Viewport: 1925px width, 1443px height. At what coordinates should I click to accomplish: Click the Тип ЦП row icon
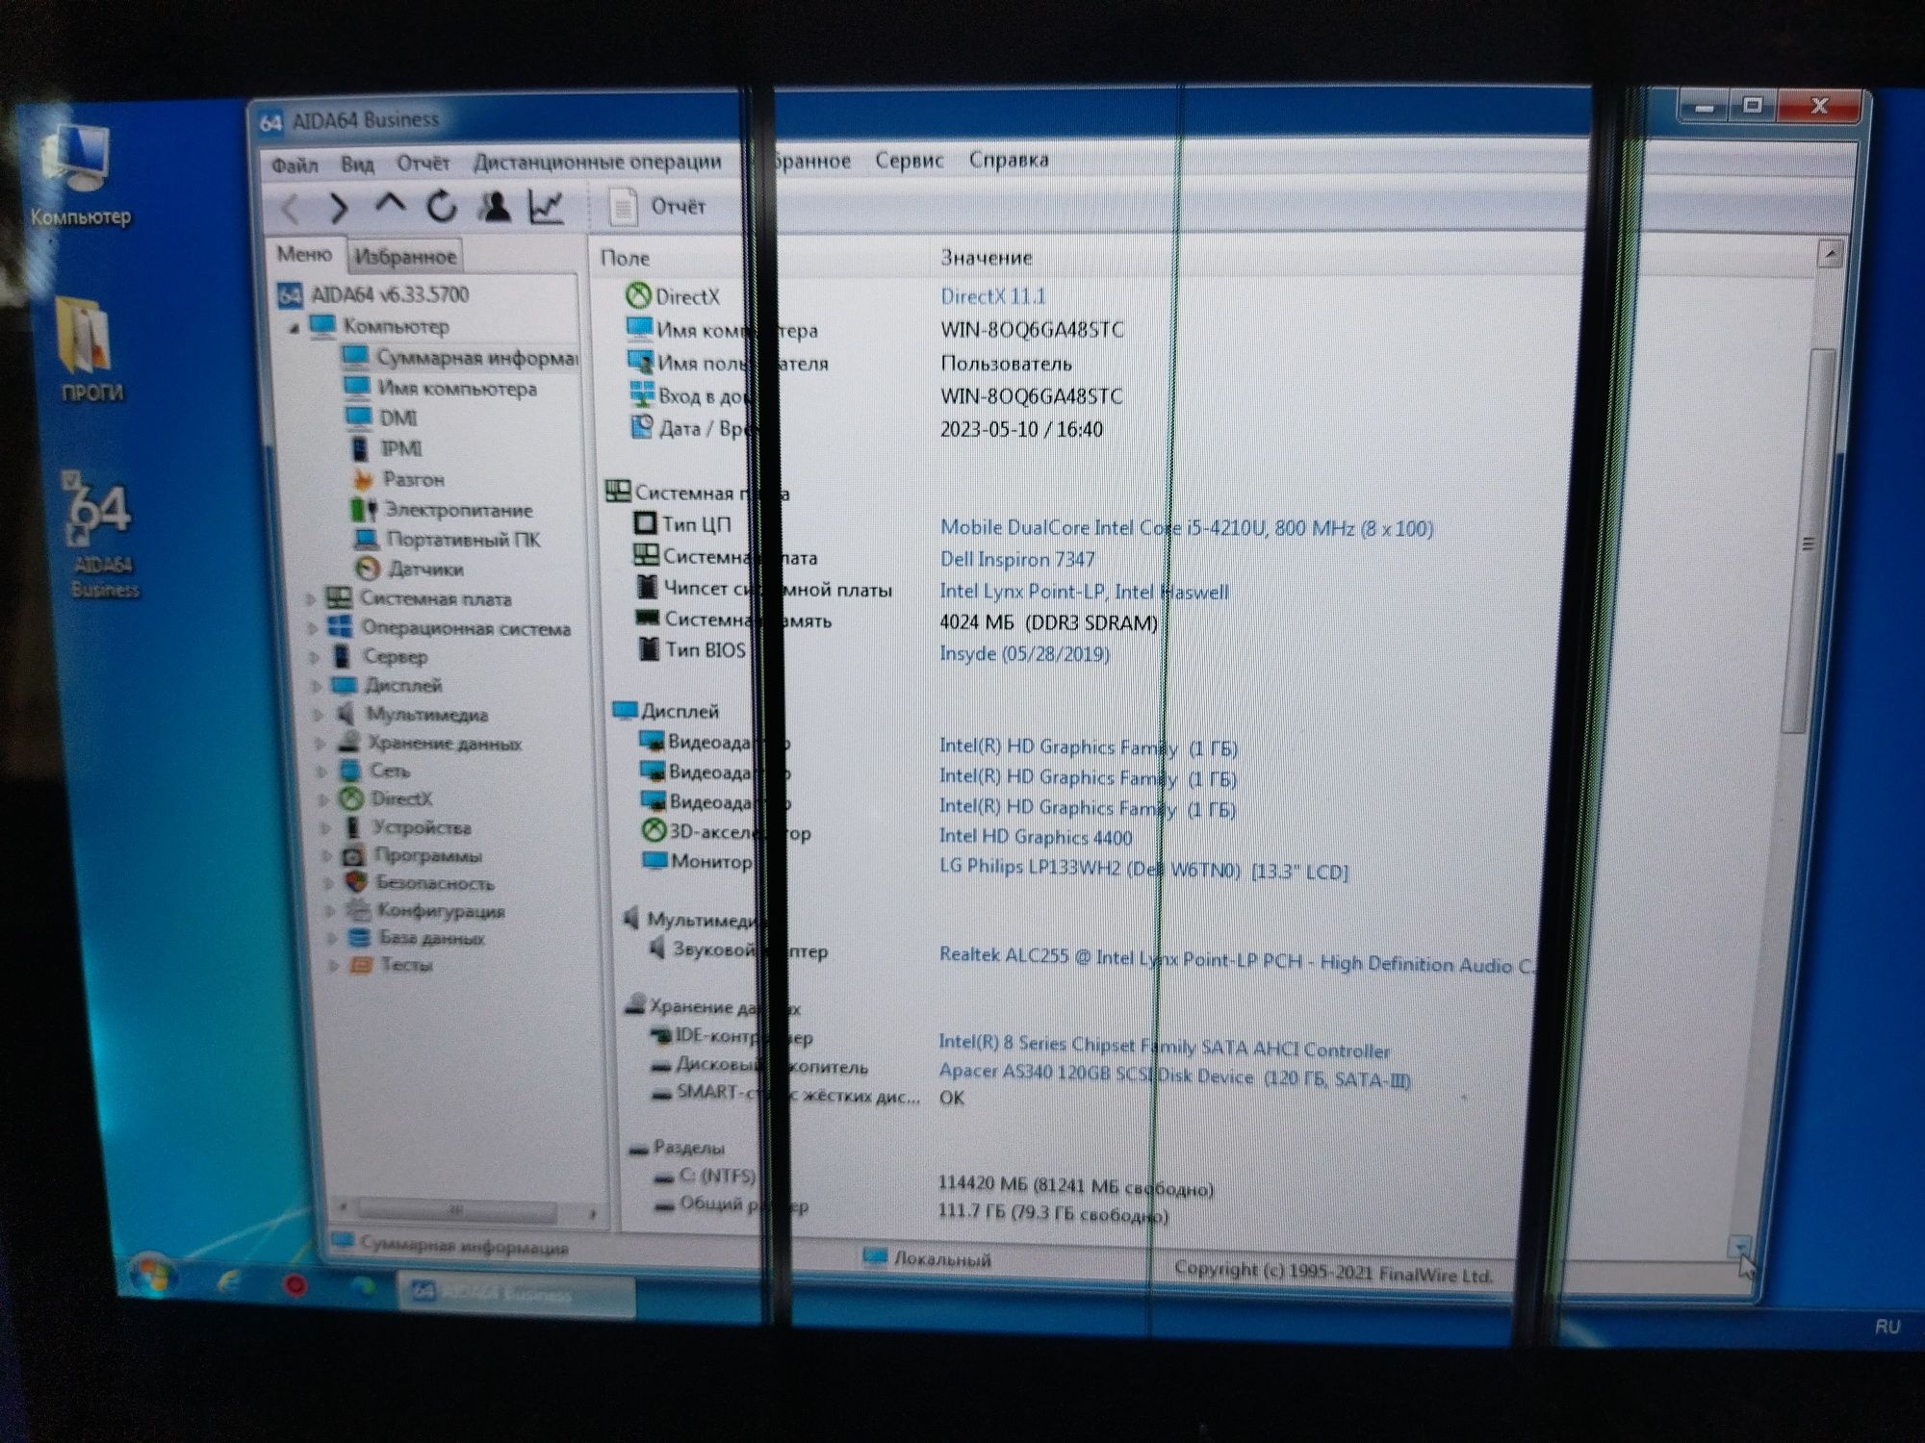click(x=645, y=523)
